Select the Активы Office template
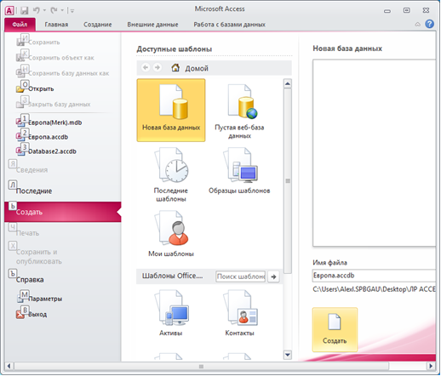Viewport: 441px width, 376px height. (x=171, y=313)
